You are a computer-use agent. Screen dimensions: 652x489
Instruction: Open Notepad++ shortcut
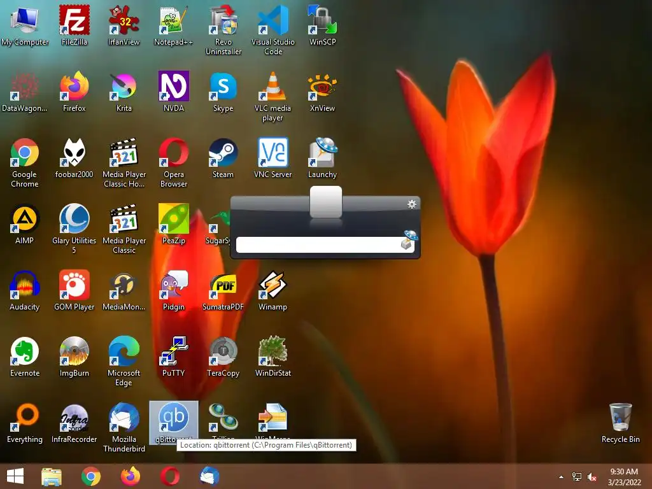pos(173,25)
